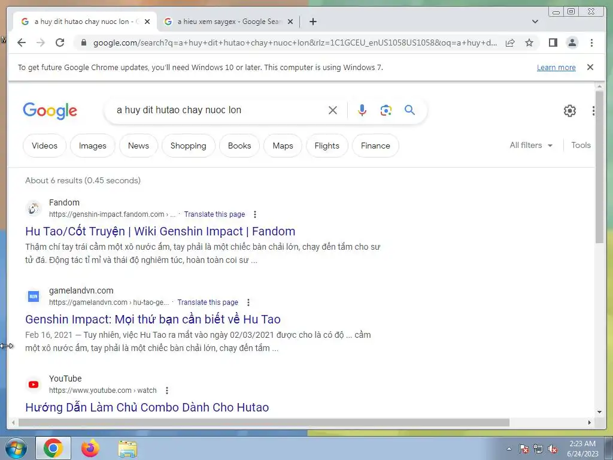Focus the Google search query box
Screen dimensions: 613x460
coord(219,110)
